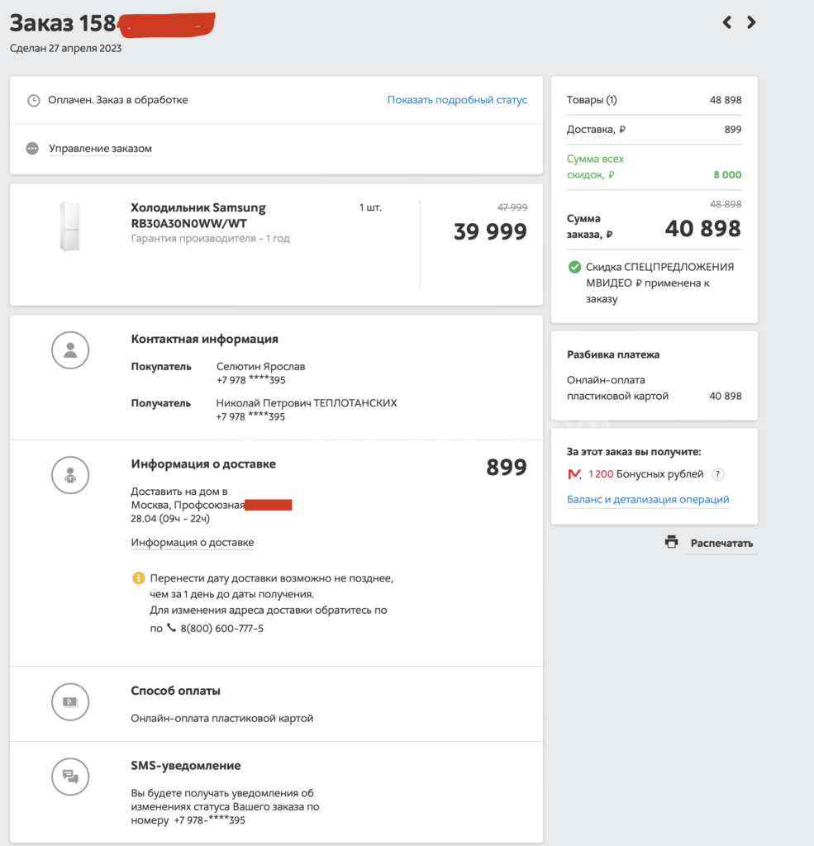Click Способ оплаты heading
814x846 pixels.
pos(175,691)
